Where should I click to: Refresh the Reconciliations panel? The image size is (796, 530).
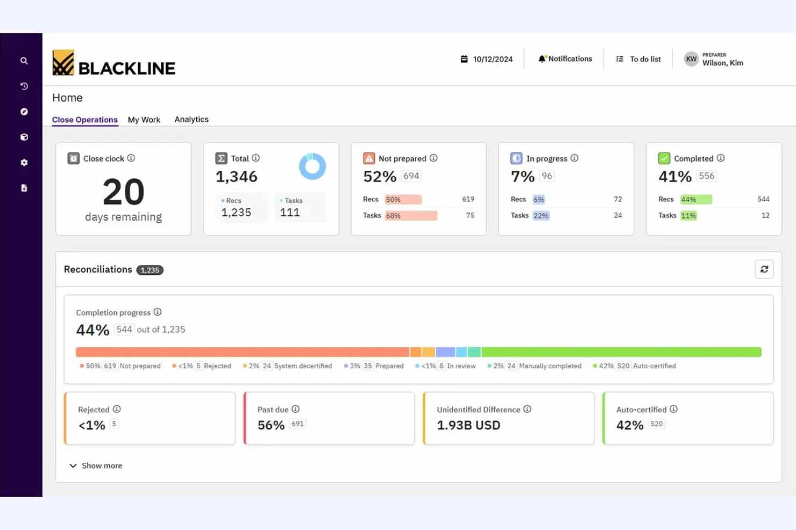pyautogui.click(x=764, y=269)
